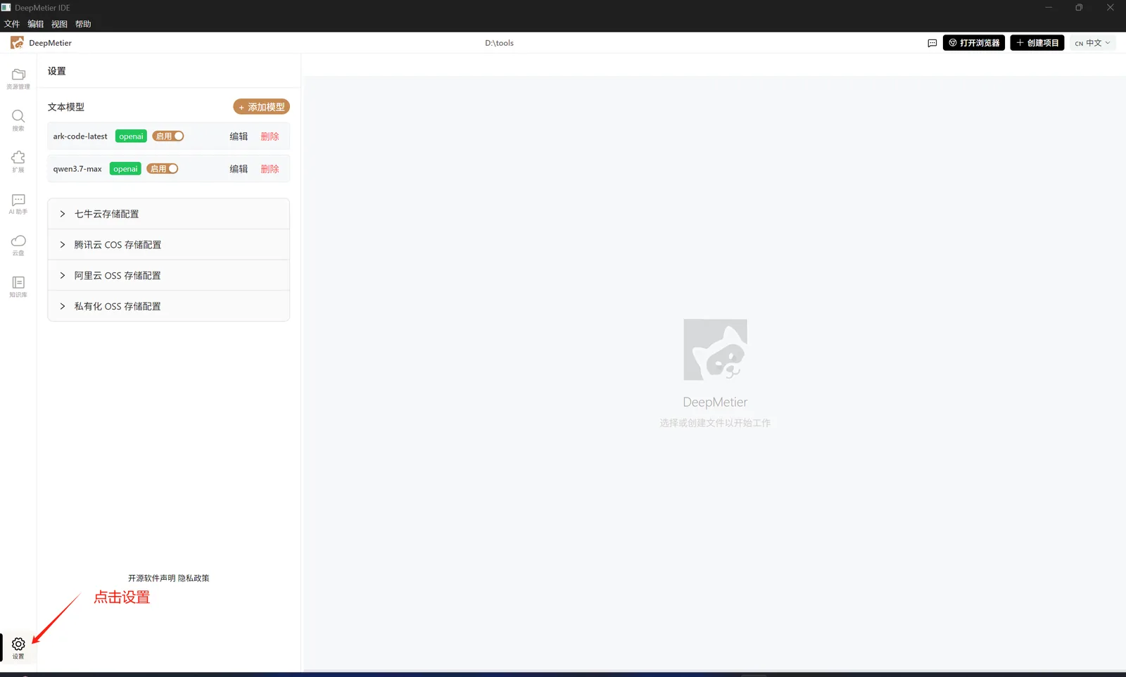1126x677 pixels.
Task: Click the qwen3.7-max model name
Action: pos(77,169)
